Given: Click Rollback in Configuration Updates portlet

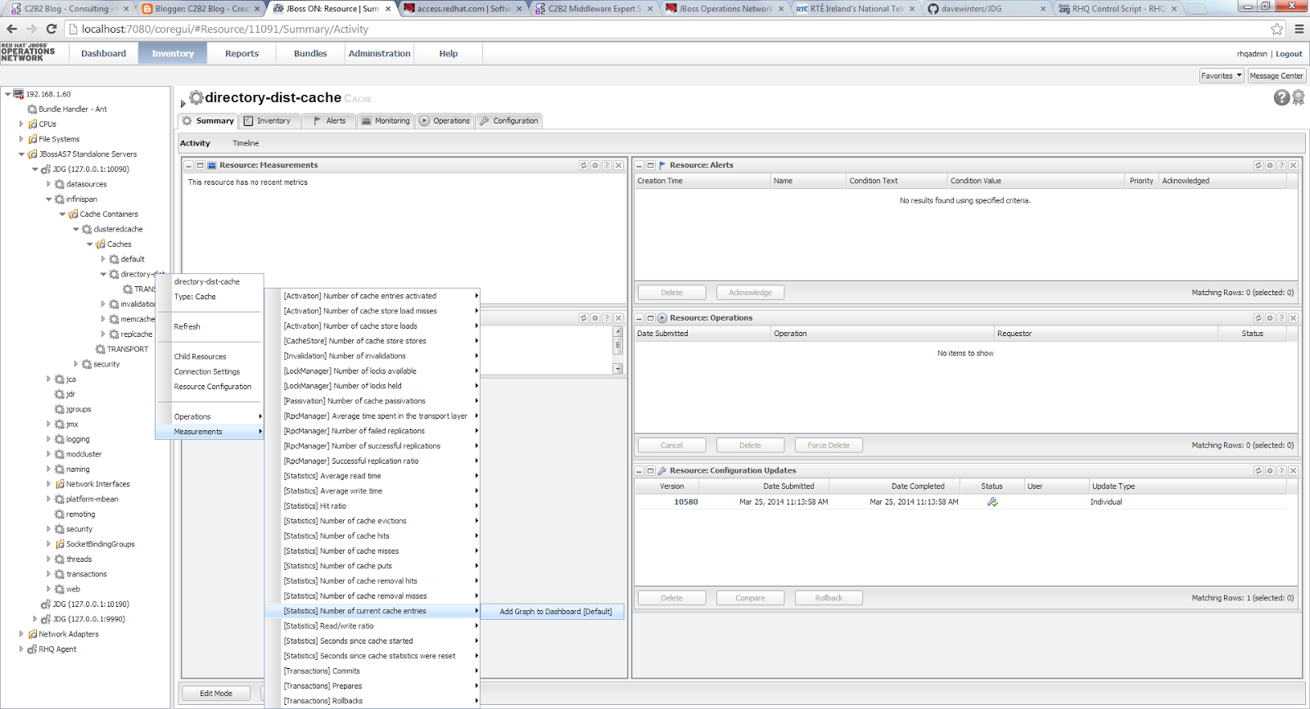Looking at the screenshot, I should (x=829, y=598).
